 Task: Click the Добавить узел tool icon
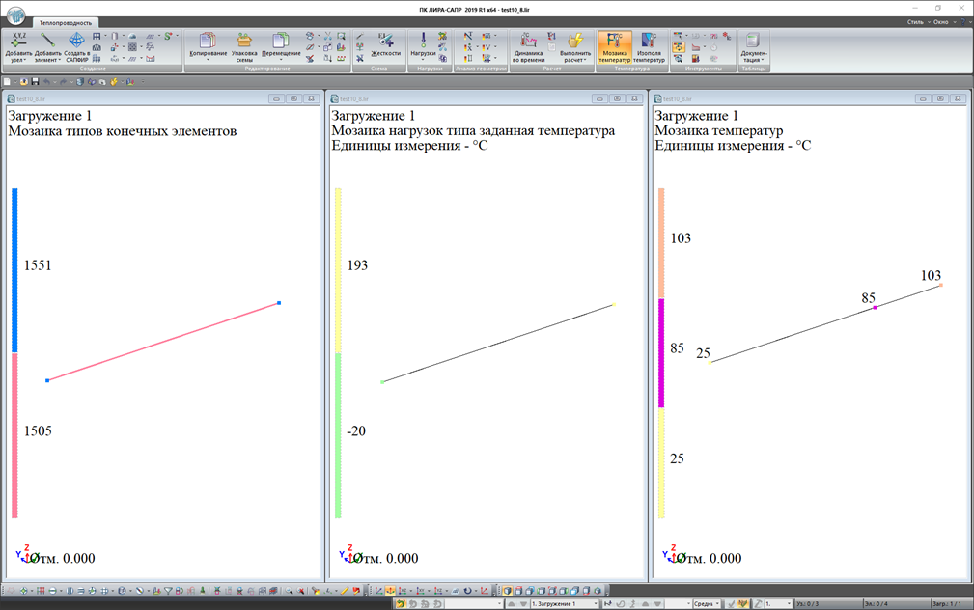(18, 41)
